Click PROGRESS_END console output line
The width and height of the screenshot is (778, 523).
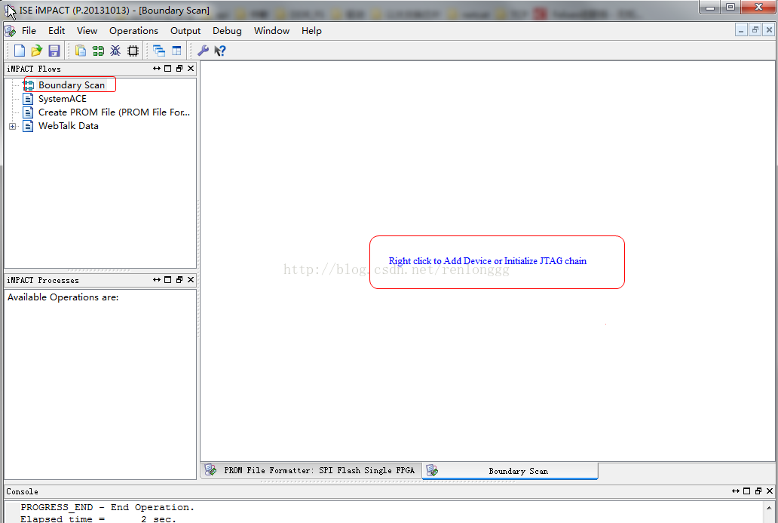pos(107,507)
